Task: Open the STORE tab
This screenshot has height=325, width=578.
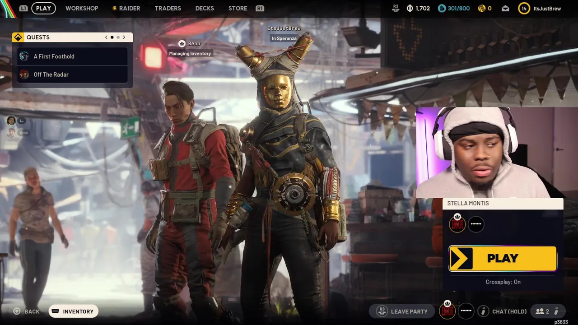Action: [x=238, y=8]
